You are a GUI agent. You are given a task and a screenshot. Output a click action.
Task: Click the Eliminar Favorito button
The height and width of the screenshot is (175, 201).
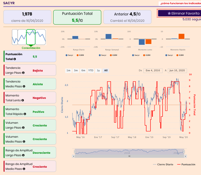pos(180,13)
